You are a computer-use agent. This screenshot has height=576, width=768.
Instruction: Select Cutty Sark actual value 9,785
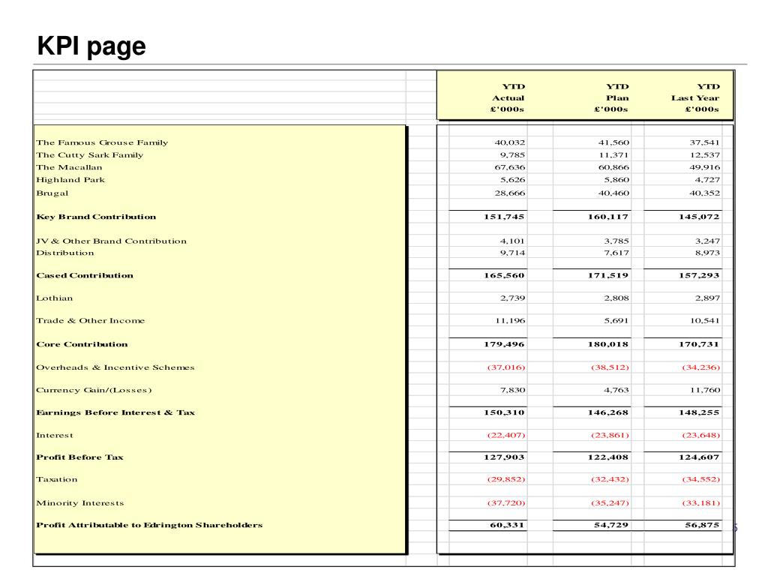pyautogui.click(x=512, y=154)
